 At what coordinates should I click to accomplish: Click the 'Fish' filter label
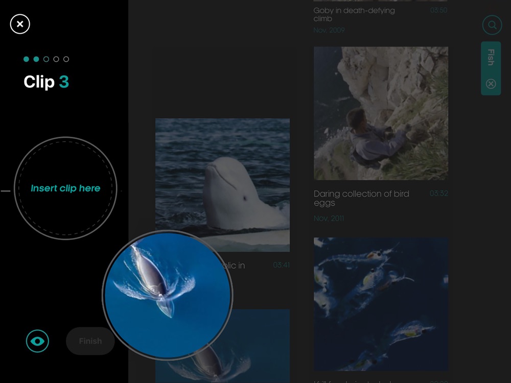[491, 58]
